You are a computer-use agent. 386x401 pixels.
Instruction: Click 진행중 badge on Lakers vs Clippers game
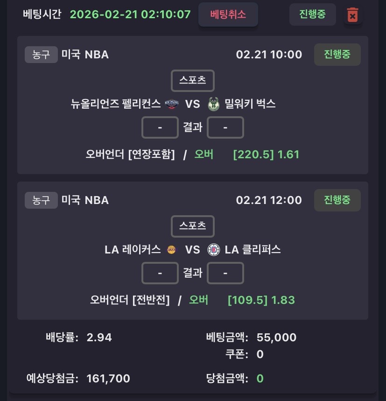click(x=337, y=200)
